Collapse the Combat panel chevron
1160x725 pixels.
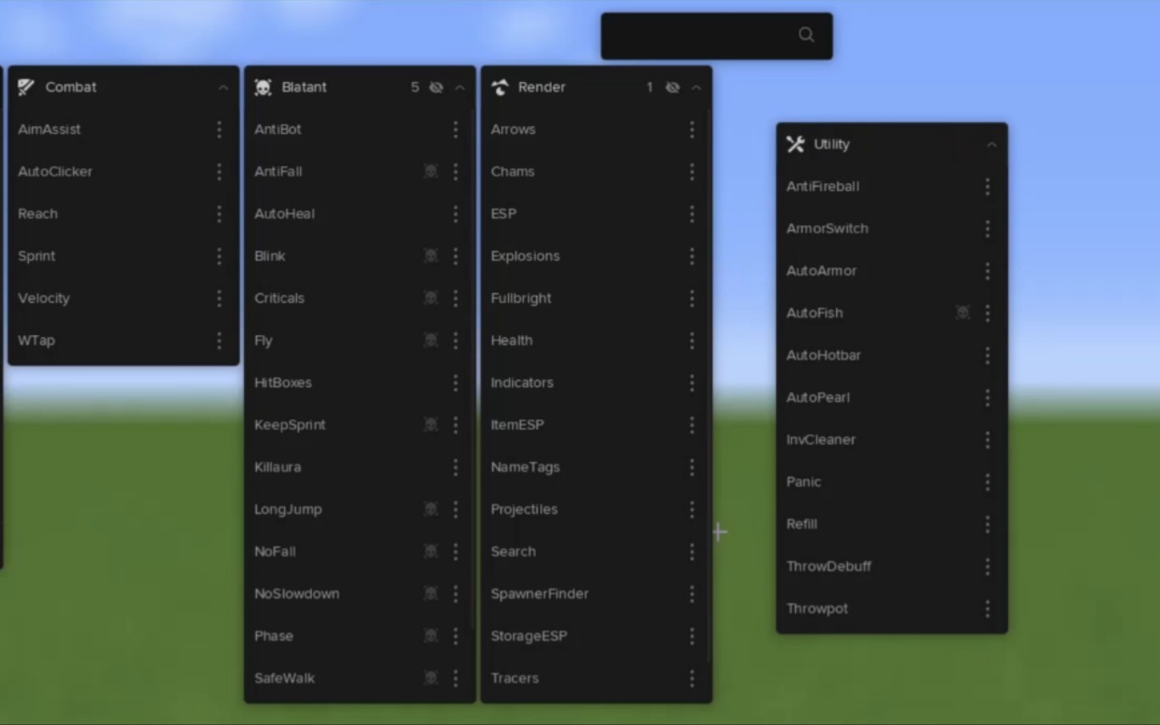[223, 87]
